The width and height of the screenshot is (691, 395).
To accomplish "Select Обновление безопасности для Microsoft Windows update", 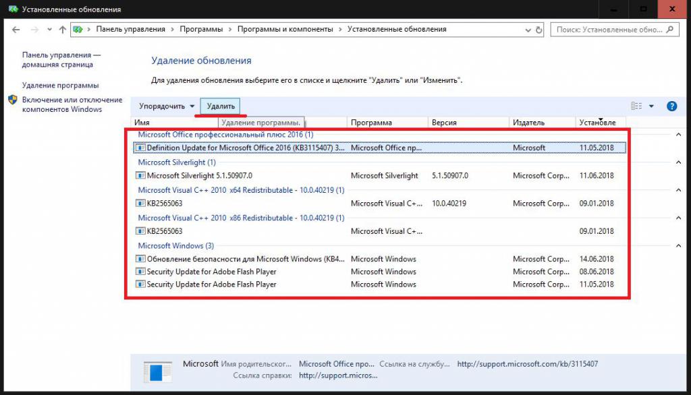I will click(379, 259).
